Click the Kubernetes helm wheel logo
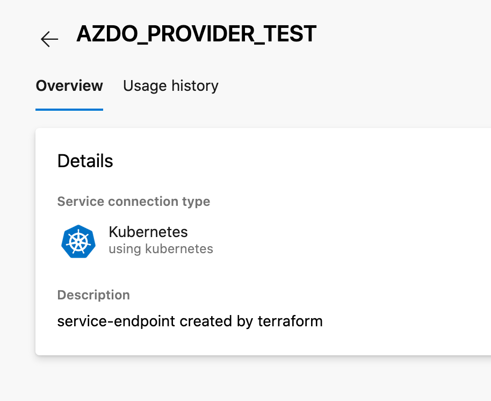491x401 pixels. pyautogui.click(x=78, y=241)
